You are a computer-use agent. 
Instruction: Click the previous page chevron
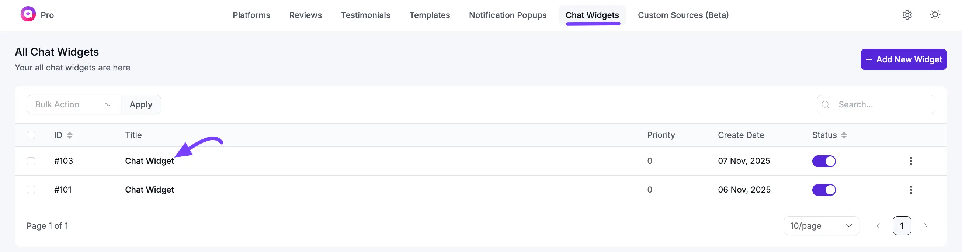[878, 226]
